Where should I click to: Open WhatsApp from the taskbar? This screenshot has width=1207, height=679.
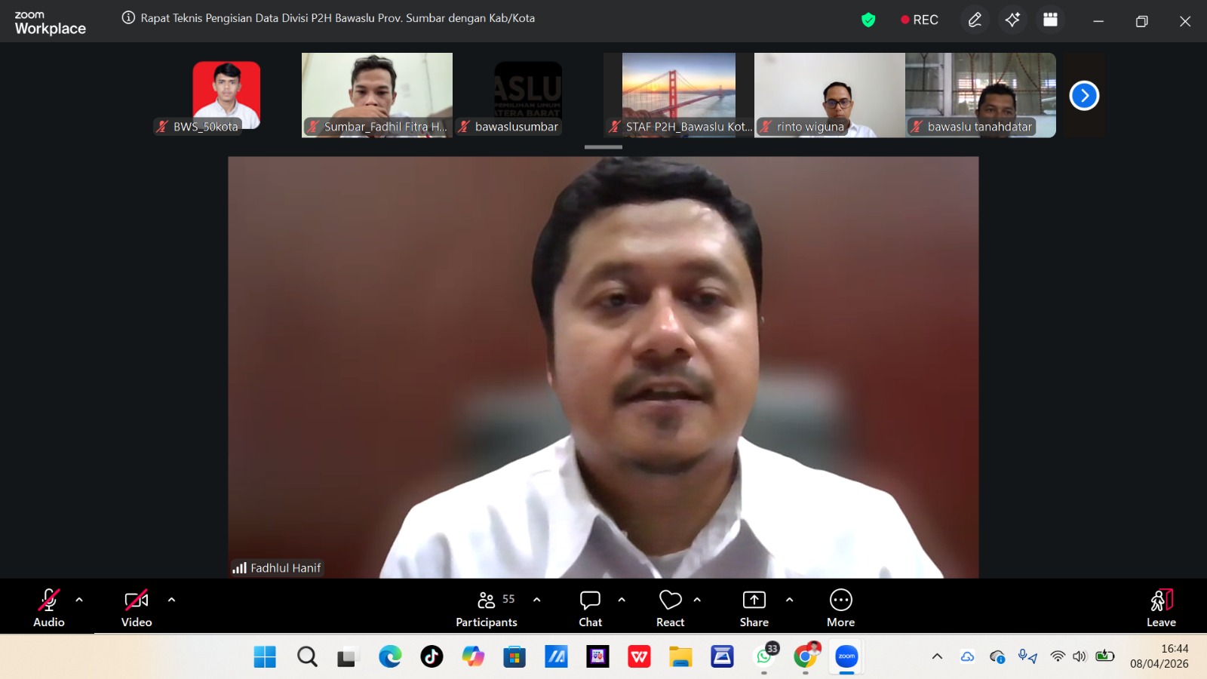point(763,657)
